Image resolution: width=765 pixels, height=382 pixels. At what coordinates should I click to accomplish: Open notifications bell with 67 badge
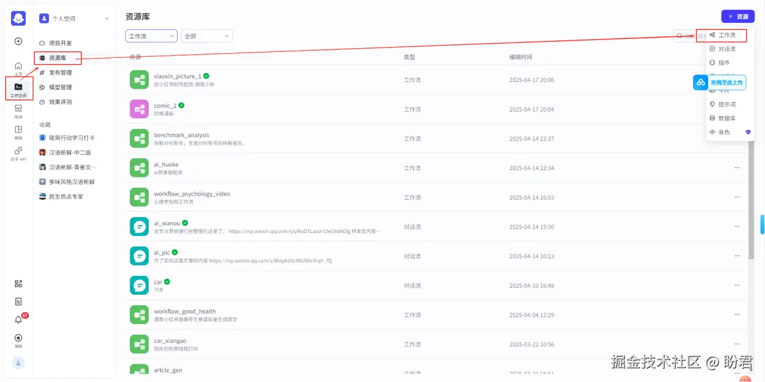18,319
